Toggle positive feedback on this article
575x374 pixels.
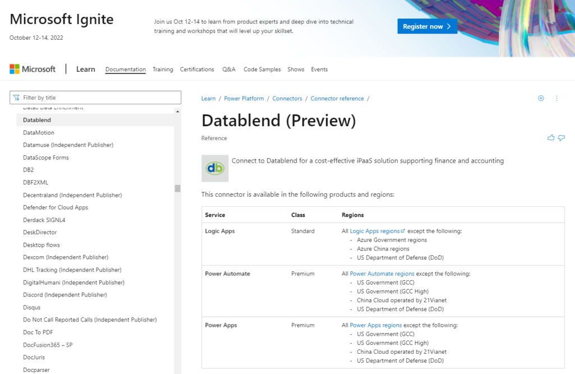point(551,137)
